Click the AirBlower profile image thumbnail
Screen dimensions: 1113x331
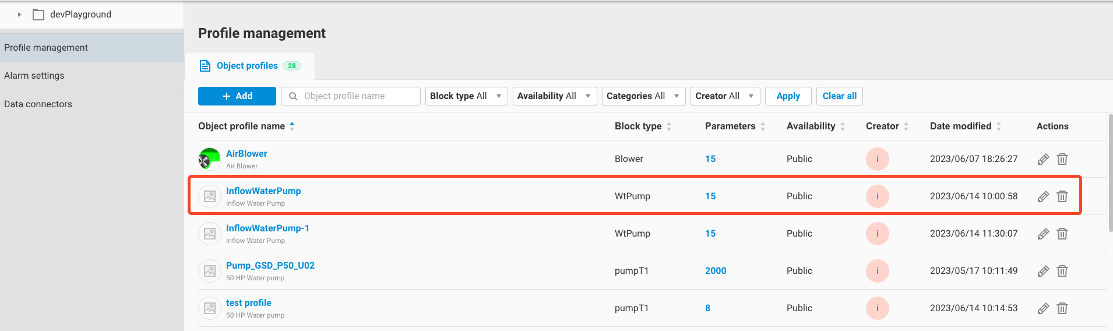[x=210, y=159]
